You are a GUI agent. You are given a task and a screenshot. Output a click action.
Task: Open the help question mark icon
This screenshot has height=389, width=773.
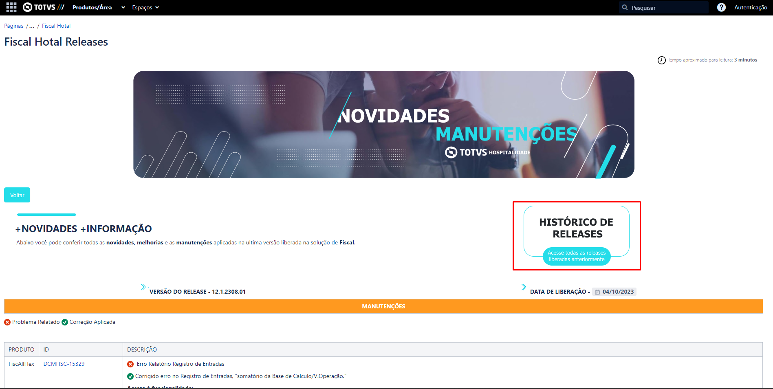point(721,7)
